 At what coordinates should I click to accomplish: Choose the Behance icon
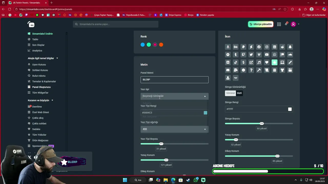coord(235,47)
